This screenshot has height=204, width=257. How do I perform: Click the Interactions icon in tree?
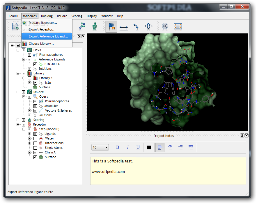point(41,143)
